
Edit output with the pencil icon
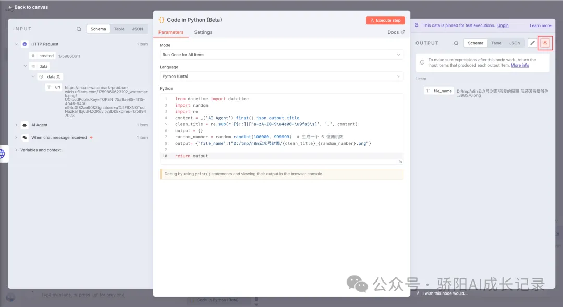coord(532,43)
